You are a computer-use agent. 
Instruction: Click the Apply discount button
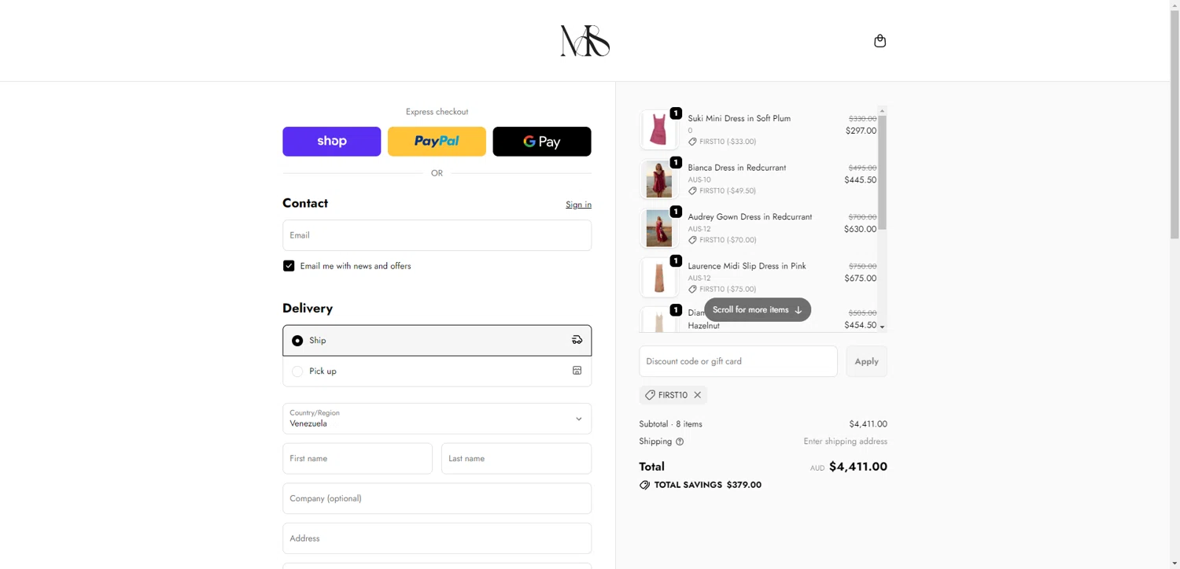[x=866, y=361]
